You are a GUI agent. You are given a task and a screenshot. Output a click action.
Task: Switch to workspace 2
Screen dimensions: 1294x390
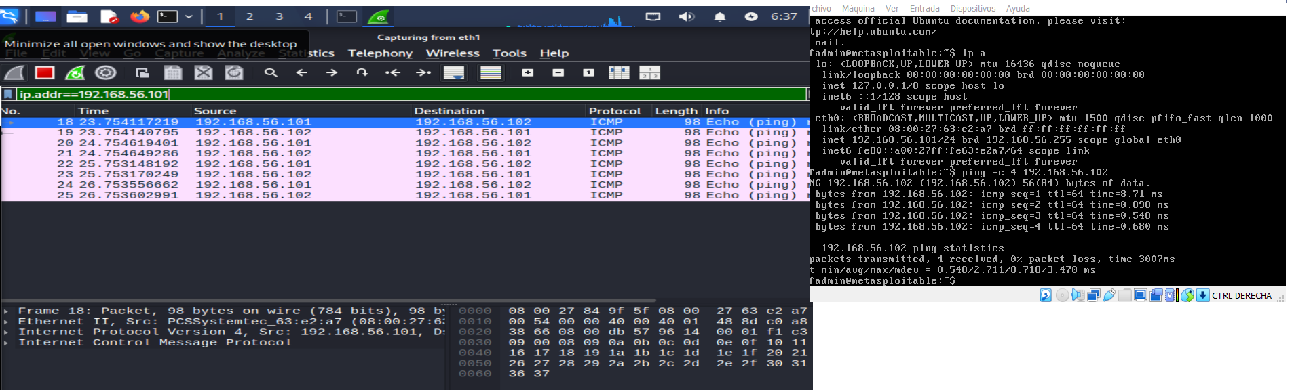click(x=250, y=16)
